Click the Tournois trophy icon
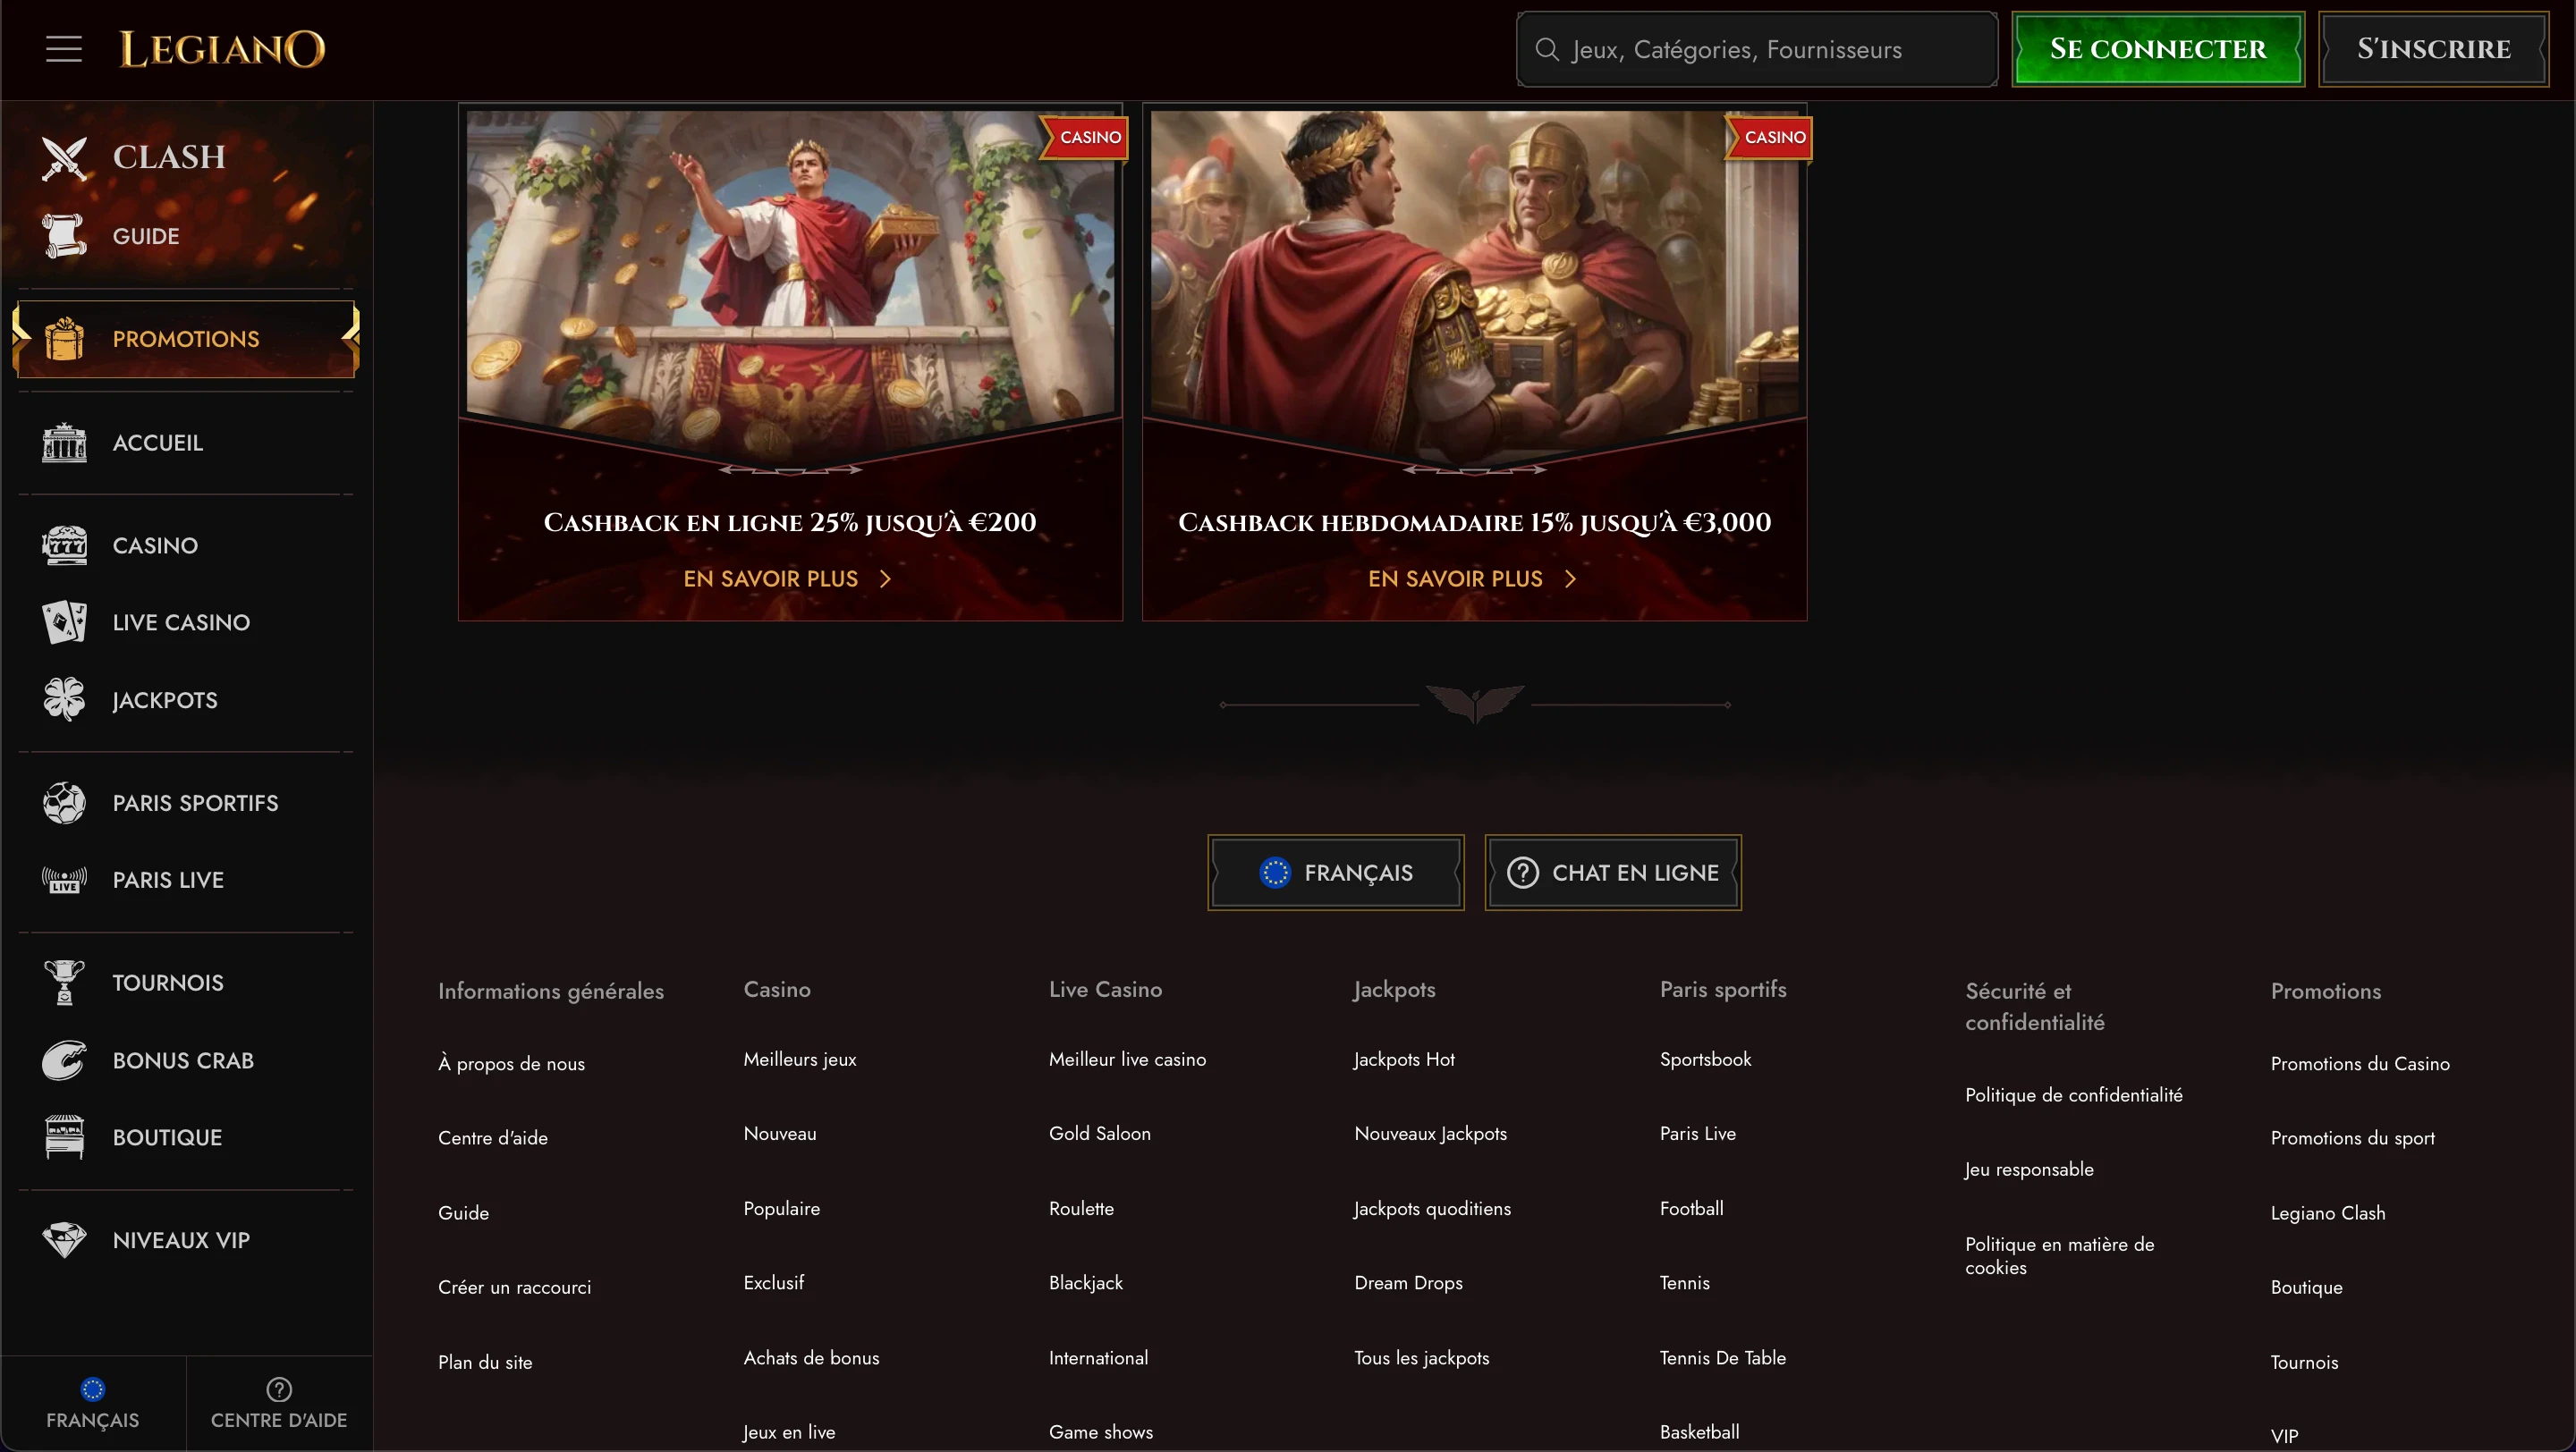 tap(65, 983)
